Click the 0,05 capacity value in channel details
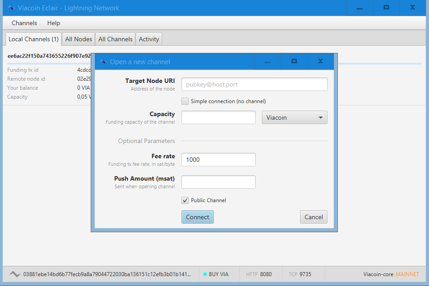429x286 pixels. tap(84, 97)
